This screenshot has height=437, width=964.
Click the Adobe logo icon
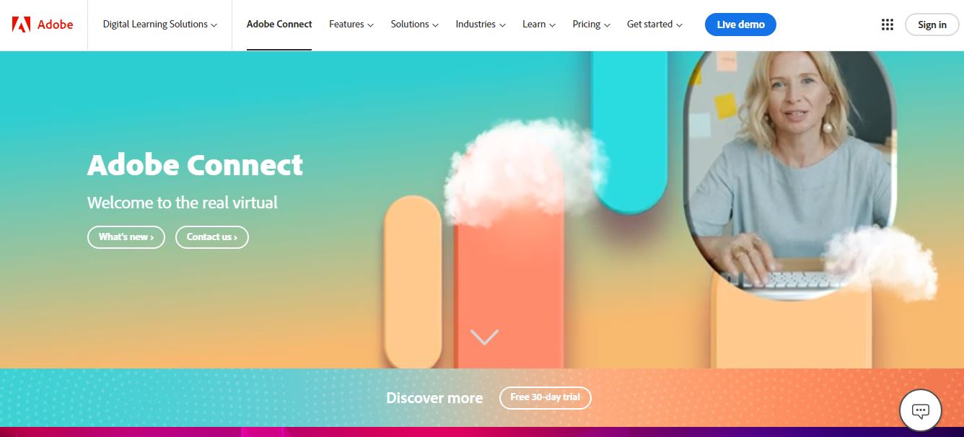(21, 25)
